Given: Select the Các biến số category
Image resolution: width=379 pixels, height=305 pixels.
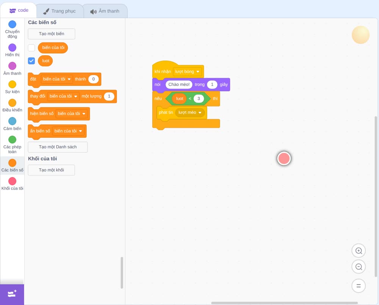Looking at the screenshot, I should 13,165.
